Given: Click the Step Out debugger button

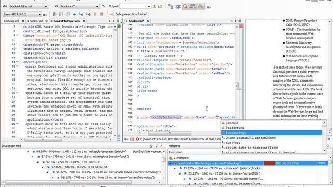Looking at the screenshot, I should (68, 14).
